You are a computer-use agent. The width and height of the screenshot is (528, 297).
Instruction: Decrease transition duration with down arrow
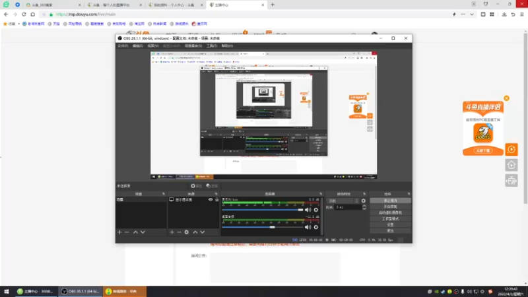coord(364,209)
